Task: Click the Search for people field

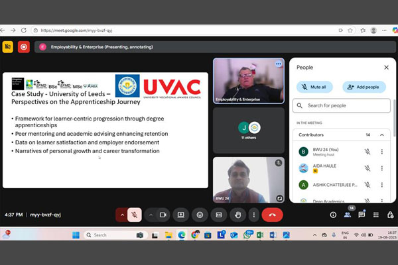Action: 342,105
